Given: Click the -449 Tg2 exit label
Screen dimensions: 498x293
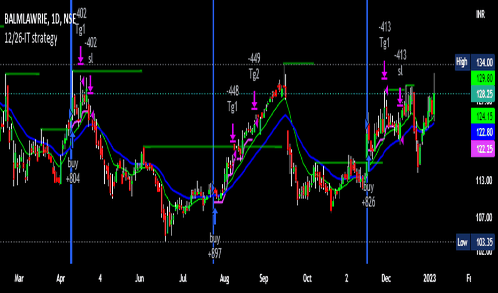Looking at the screenshot, I should (254, 66).
